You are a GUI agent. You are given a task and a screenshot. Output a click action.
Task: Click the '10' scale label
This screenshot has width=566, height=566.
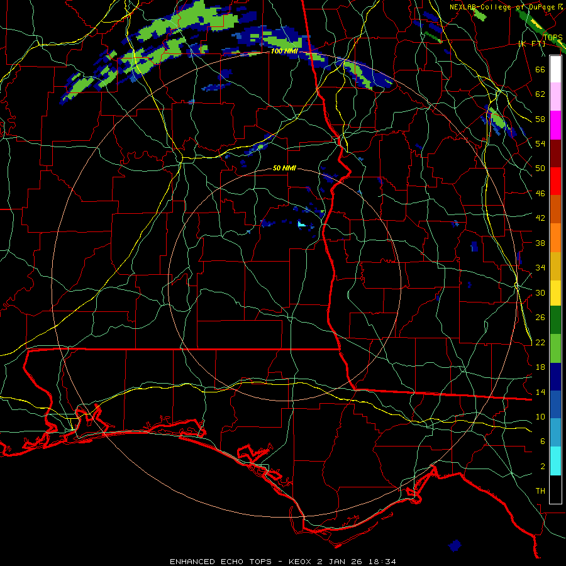pos(540,417)
